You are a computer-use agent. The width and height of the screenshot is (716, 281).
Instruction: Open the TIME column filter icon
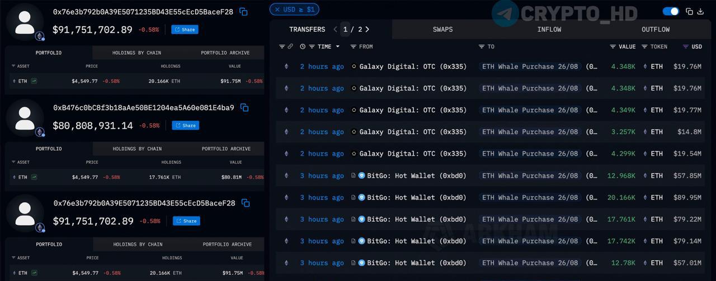(x=312, y=46)
